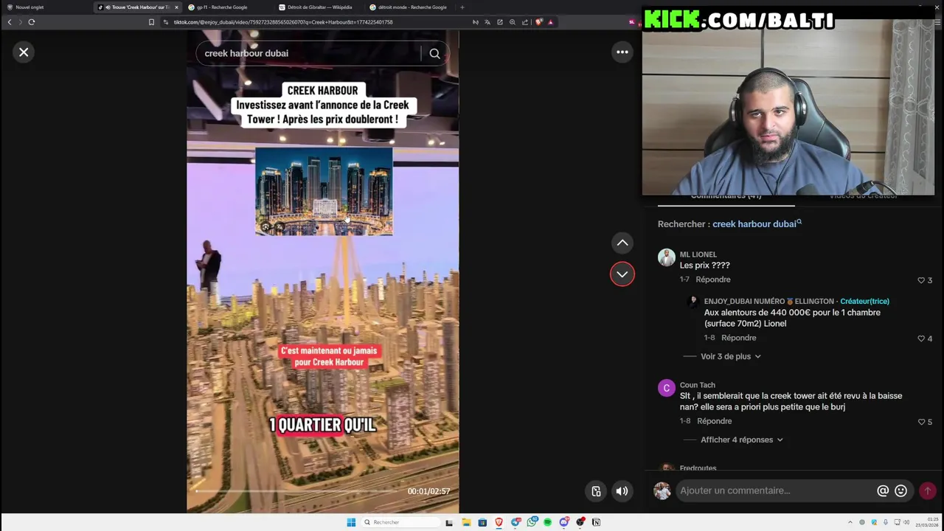Show hidden system tray icons
944x531 pixels.
click(x=850, y=522)
